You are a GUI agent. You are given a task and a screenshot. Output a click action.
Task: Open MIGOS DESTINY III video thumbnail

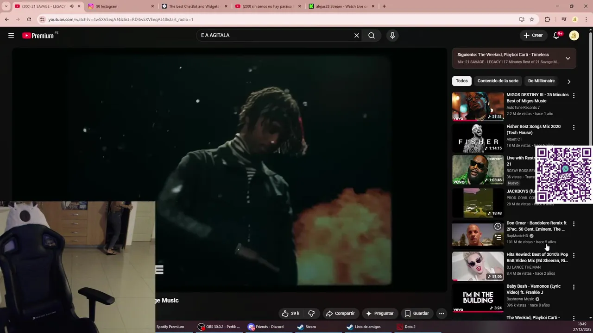point(478,106)
